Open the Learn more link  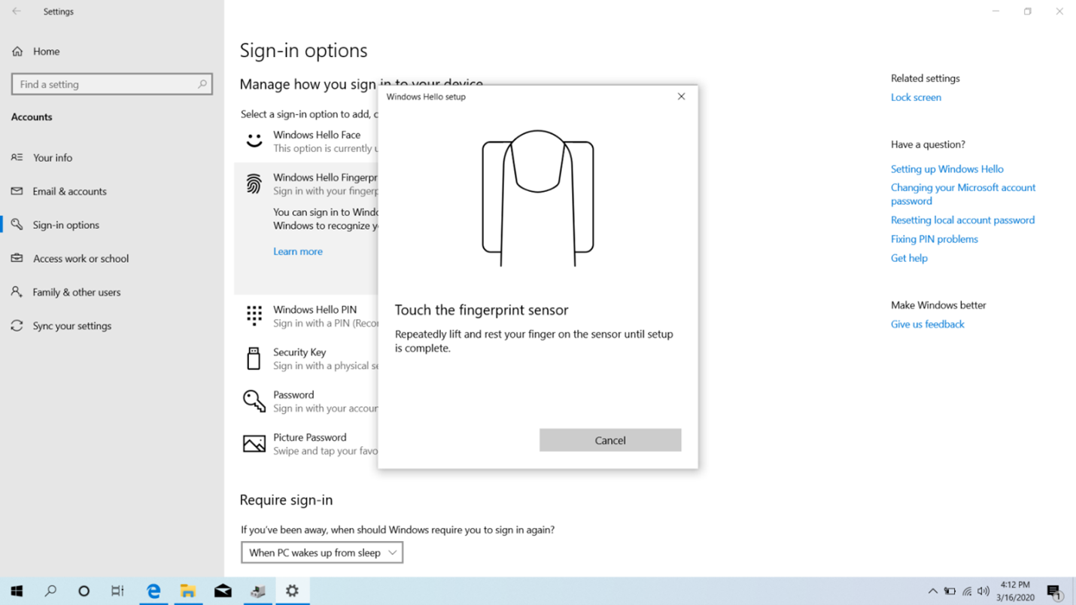[298, 251]
